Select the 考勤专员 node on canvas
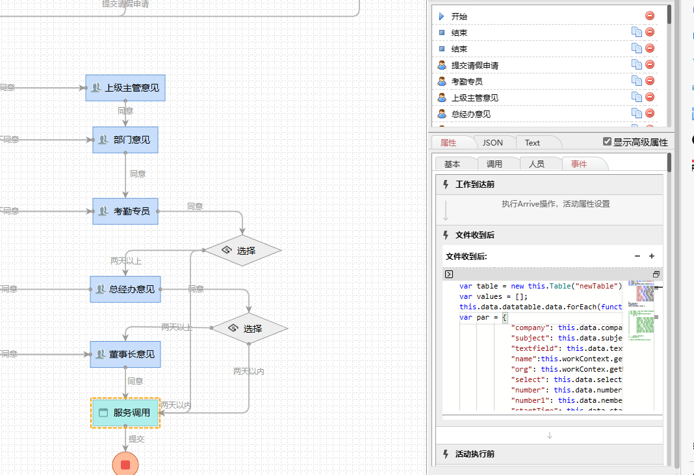This screenshot has height=475, width=694. coord(125,211)
